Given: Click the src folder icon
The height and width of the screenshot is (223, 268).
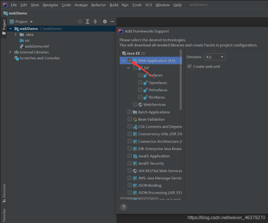Looking at the screenshot, I should pyautogui.click(x=22, y=40).
